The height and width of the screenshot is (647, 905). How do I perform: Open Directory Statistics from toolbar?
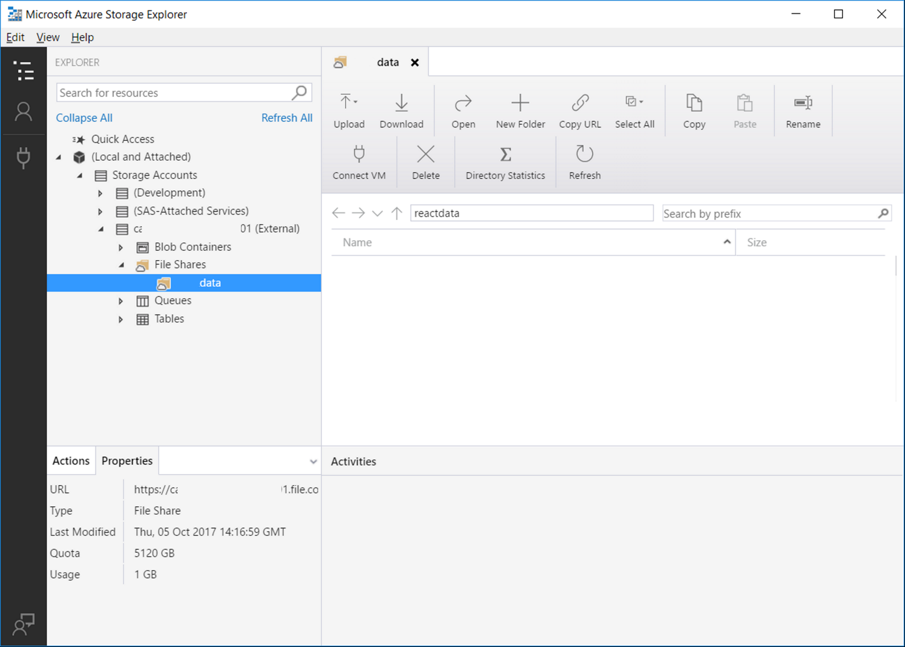tap(505, 162)
